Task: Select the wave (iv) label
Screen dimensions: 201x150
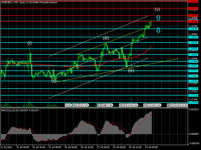Action: point(131,70)
